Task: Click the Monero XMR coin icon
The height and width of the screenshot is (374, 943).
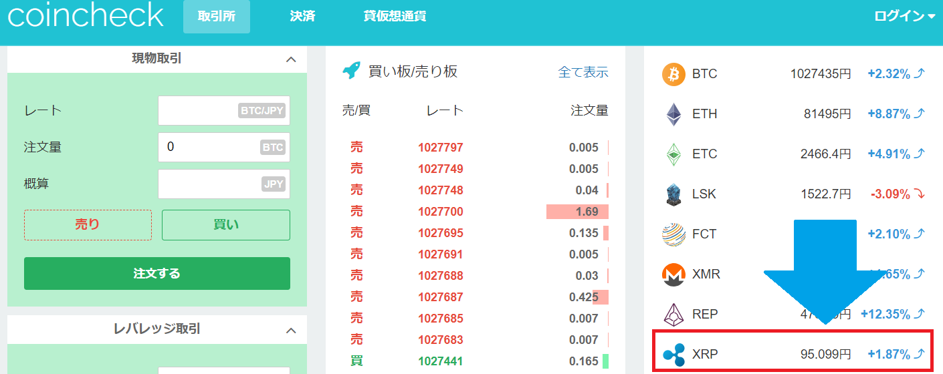Action: pyautogui.click(x=673, y=274)
